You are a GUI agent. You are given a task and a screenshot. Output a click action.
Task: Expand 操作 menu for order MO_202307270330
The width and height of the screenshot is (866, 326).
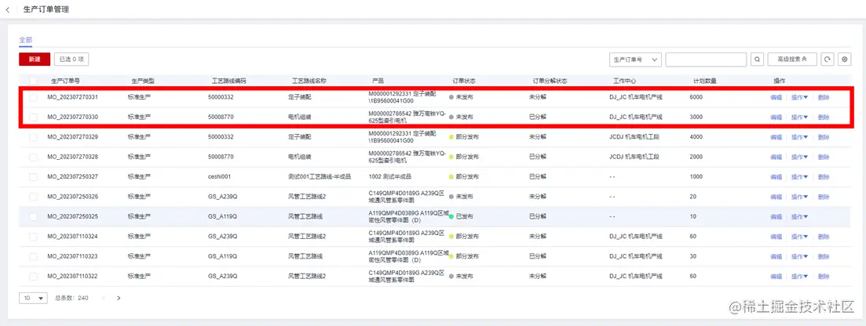pyautogui.click(x=799, y=117)
